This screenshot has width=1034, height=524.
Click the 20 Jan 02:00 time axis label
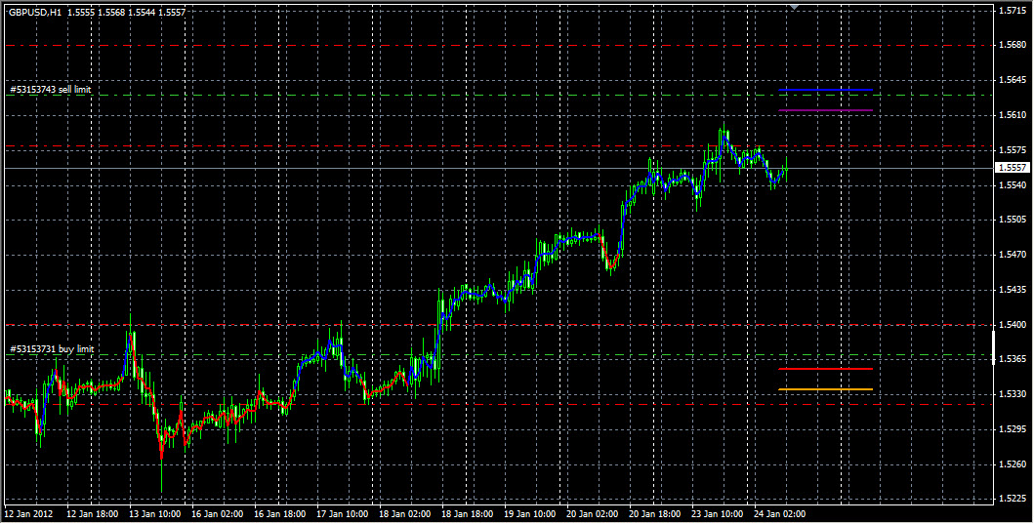tap(592, 513)
